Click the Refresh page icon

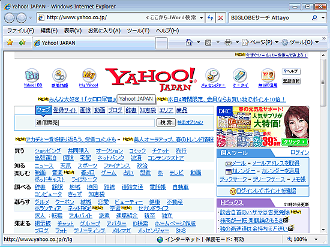210,18
